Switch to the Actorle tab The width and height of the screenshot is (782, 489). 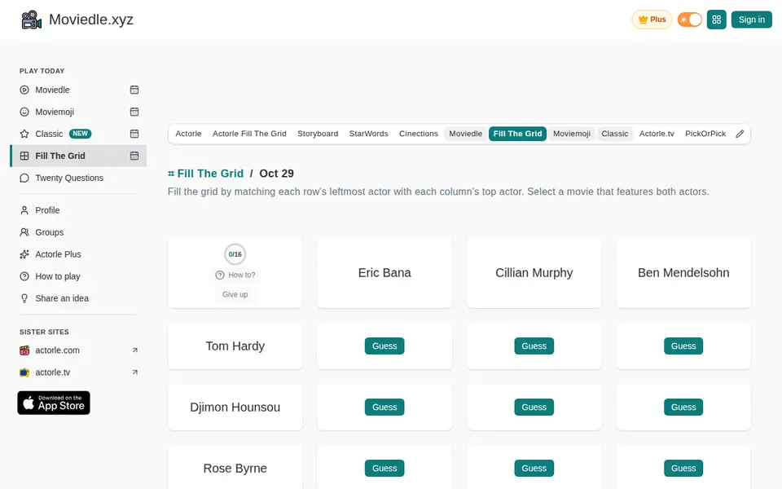point(188,134)
